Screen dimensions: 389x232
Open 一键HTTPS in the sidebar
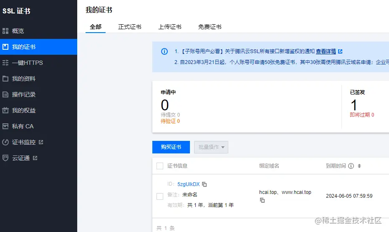click(38, 63)
